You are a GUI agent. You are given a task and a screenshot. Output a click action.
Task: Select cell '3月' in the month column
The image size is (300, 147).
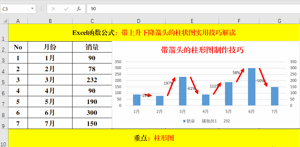pos(50,80)
